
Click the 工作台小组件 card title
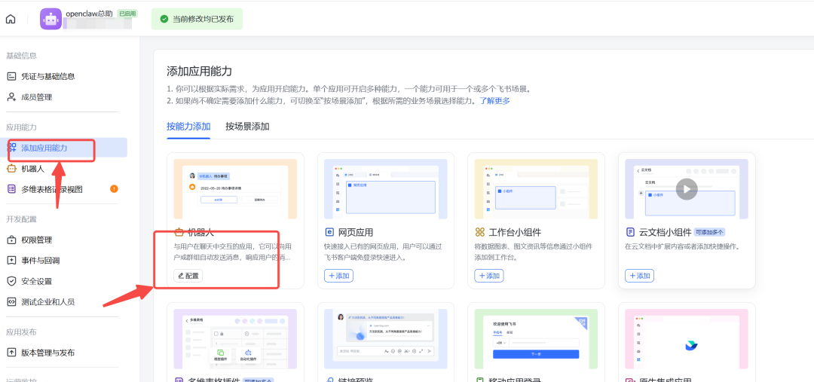point(515,232)
